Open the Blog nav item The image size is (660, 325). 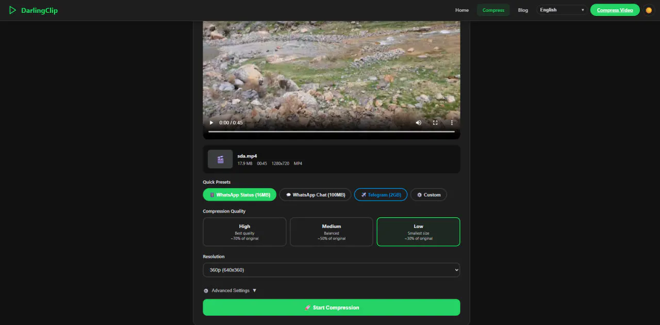pyautogui.click(x=523, y=10)
